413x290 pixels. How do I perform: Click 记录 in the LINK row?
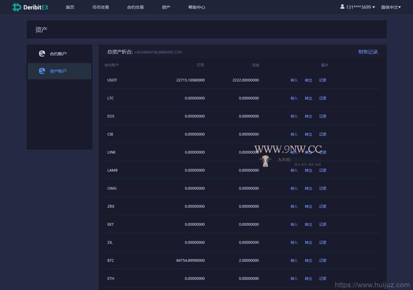coord(322,152)
